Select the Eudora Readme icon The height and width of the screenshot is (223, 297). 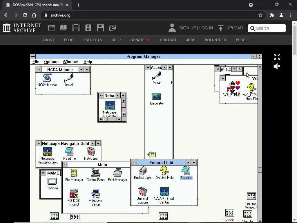pos(186,171)
